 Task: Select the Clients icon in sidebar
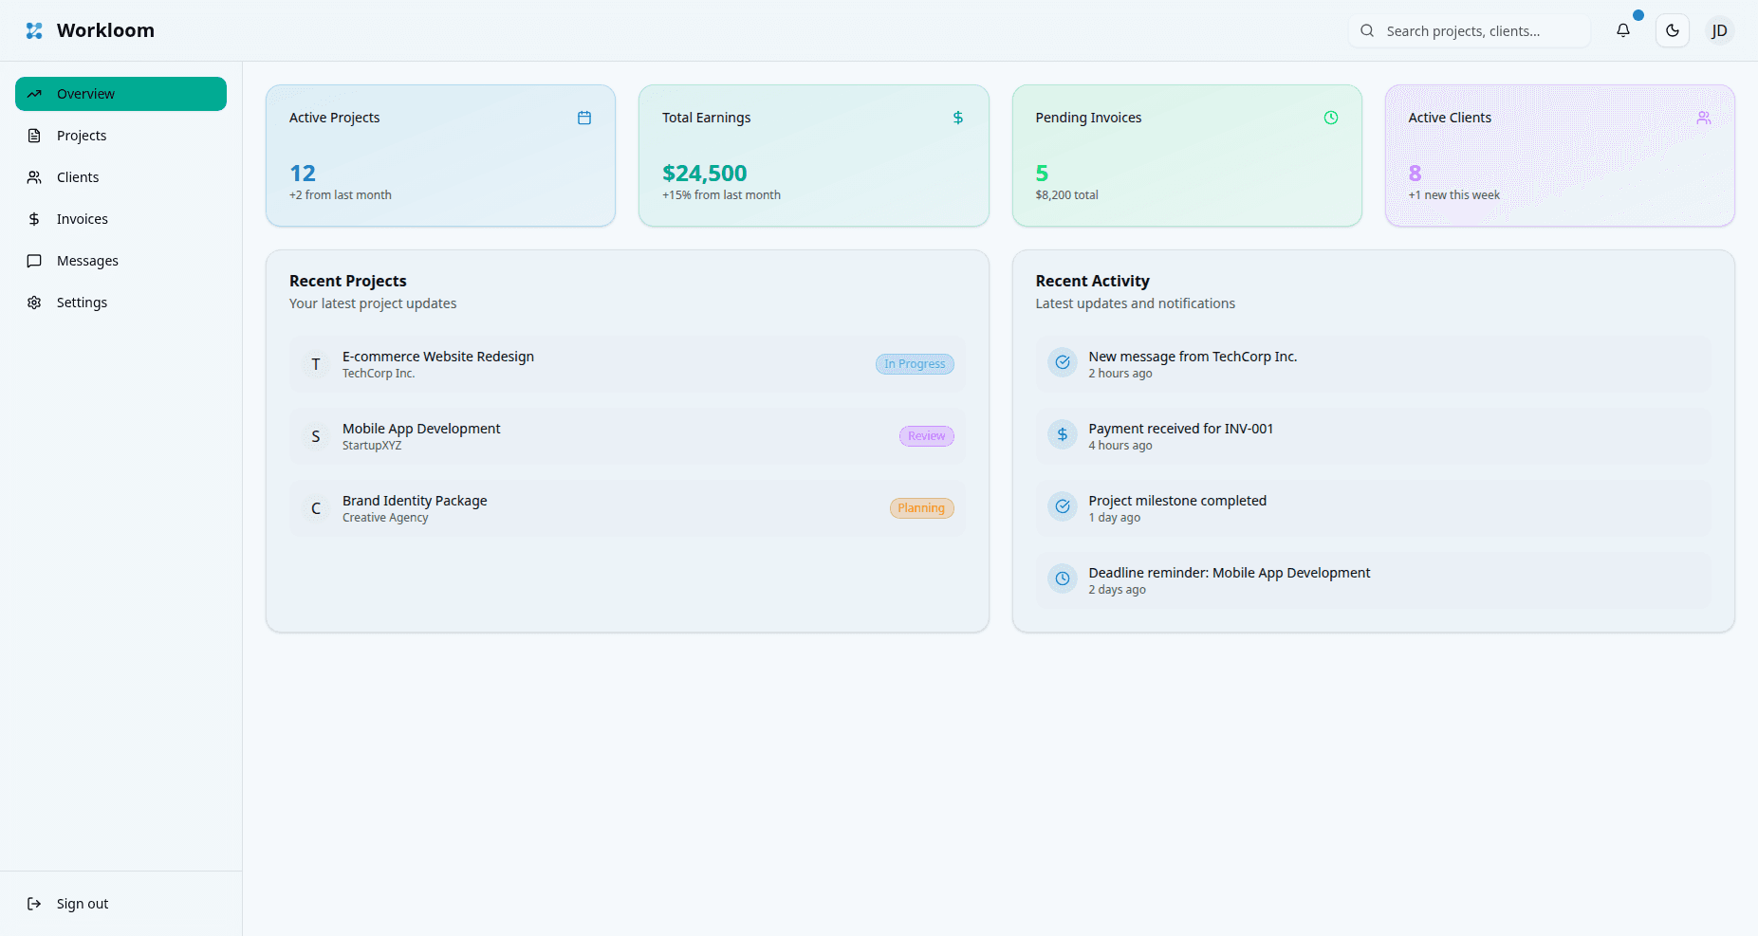tap(34, 176)
